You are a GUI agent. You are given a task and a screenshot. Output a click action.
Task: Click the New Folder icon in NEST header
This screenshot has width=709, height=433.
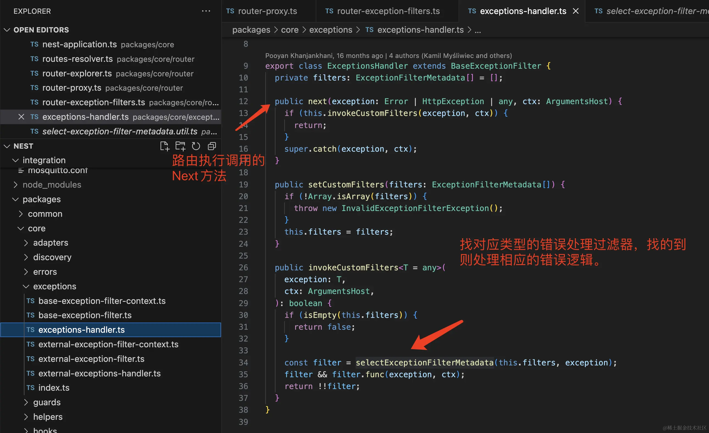tap(180, 146)
